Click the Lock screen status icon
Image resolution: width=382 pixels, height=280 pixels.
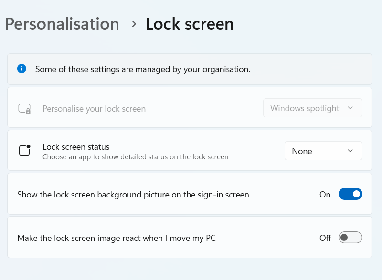point(24,150)
